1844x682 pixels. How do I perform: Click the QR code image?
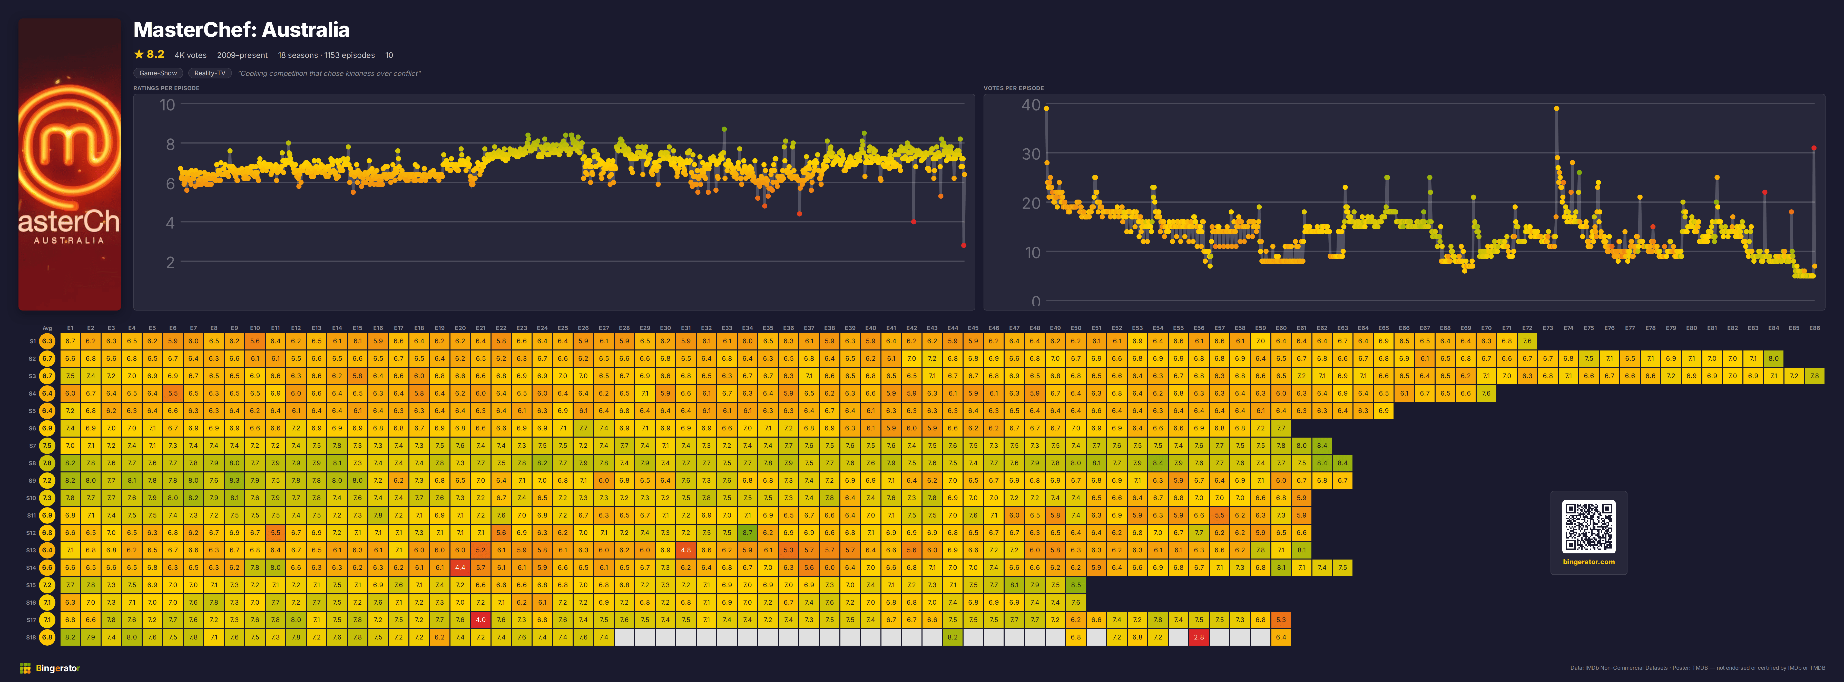pos(1588,526)
